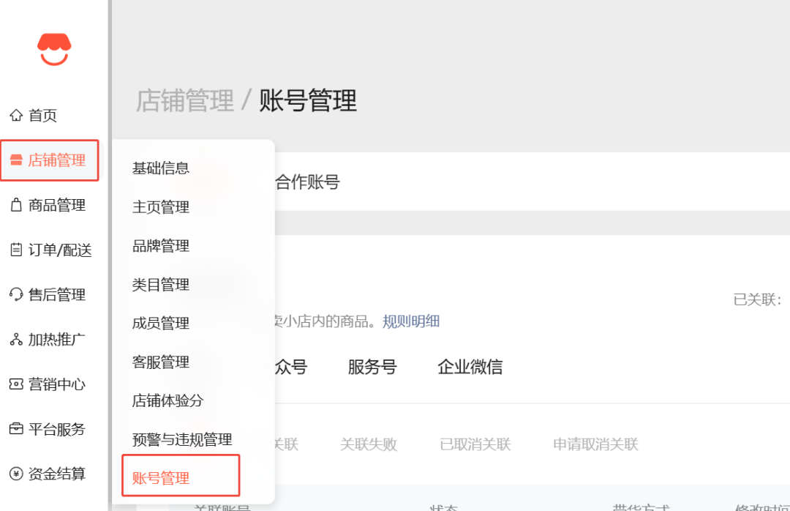Open the 规则明细 link
790x511 pixels.
pos(411,321)
